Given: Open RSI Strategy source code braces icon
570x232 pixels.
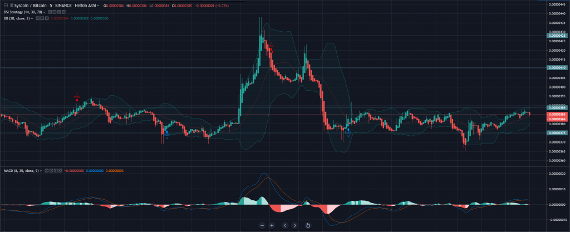Looking at the screenshot, I should tap(59, 12).
